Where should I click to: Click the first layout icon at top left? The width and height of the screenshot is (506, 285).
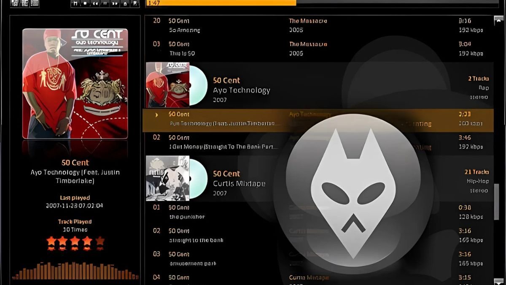pos(14,3)
